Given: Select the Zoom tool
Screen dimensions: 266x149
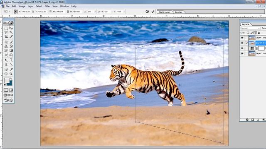Looking at the screenshot, I should pyautogui.click(x=11, y=74).
